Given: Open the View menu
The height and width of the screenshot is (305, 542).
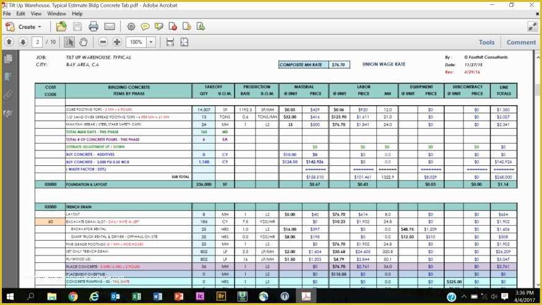Looking at the screenshot, I should pyautogui.click(x=36, y=14).
